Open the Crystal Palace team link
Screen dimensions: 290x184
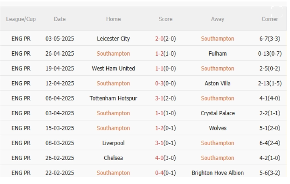(217, 113)
